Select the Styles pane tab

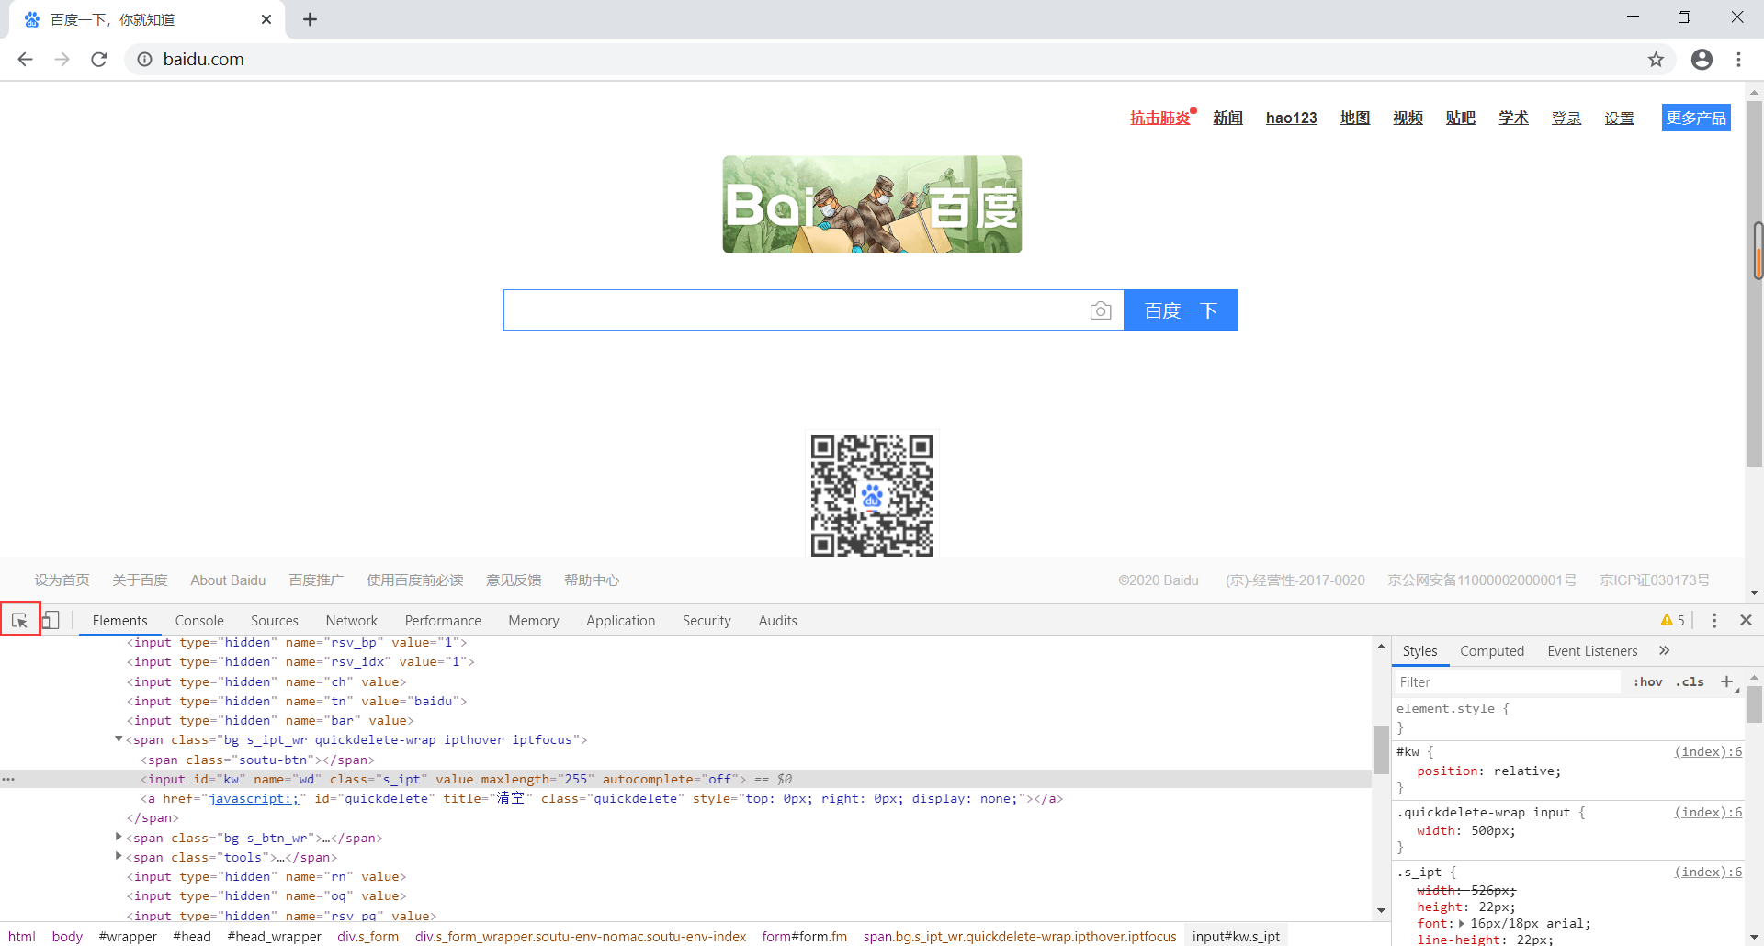pos(1419,651)
